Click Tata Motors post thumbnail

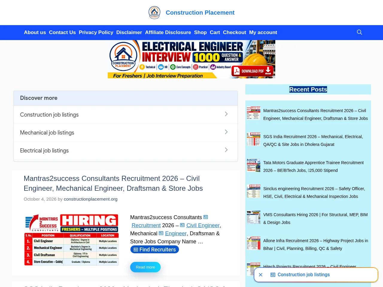[253, 165]
